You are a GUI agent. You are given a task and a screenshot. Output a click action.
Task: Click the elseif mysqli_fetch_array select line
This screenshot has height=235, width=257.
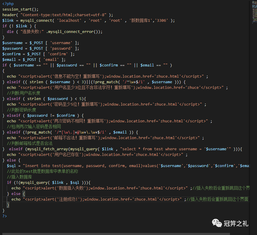pos(122,149)
